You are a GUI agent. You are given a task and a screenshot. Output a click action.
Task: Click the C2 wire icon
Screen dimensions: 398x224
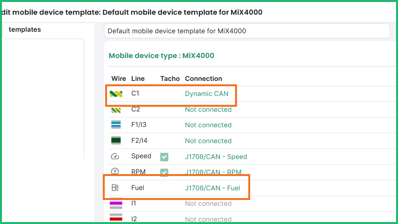(116, 110)
